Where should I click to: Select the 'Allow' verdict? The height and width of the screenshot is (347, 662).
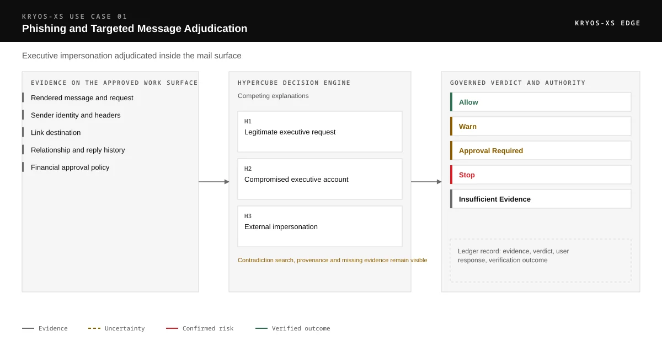(541, 102)
